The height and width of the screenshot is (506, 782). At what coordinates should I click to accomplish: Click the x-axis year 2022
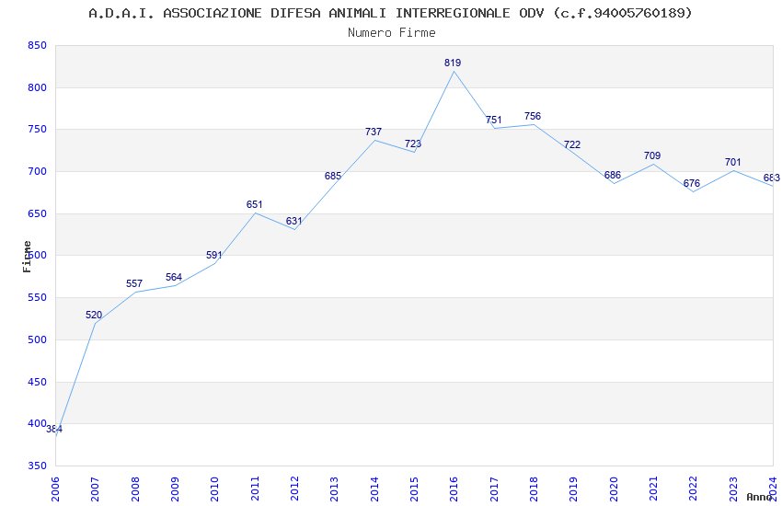pyautogui.click(x=694, y=489)
